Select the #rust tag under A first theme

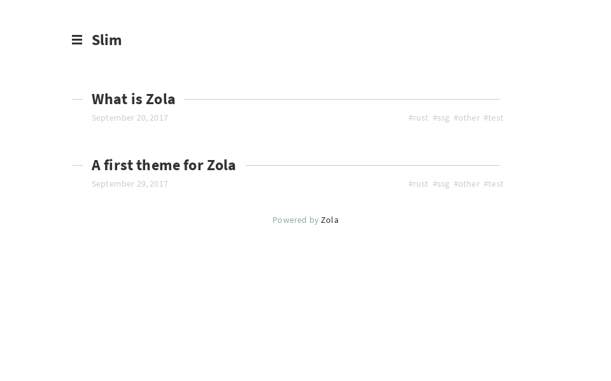[418, 184]
